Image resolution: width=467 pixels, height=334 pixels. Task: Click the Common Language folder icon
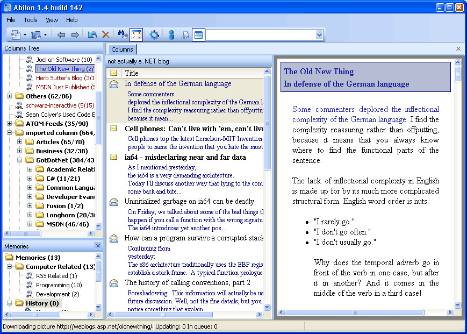(x=40, y=187)
